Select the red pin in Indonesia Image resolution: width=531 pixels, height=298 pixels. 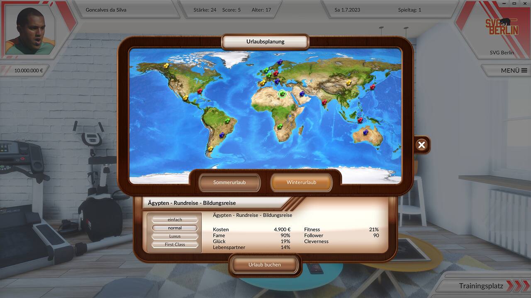(x=360, y=120)
